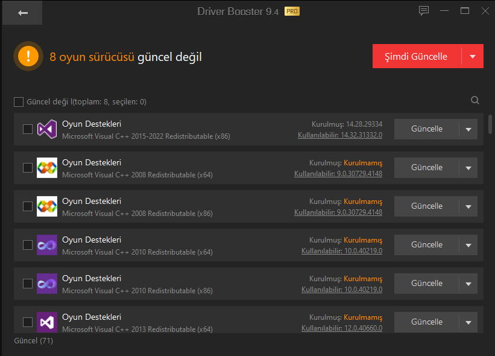Click Güncelle for 2008 Redistributable (x86)
Image resolution: width=495 pixels, height=356 pixels.
426,206
